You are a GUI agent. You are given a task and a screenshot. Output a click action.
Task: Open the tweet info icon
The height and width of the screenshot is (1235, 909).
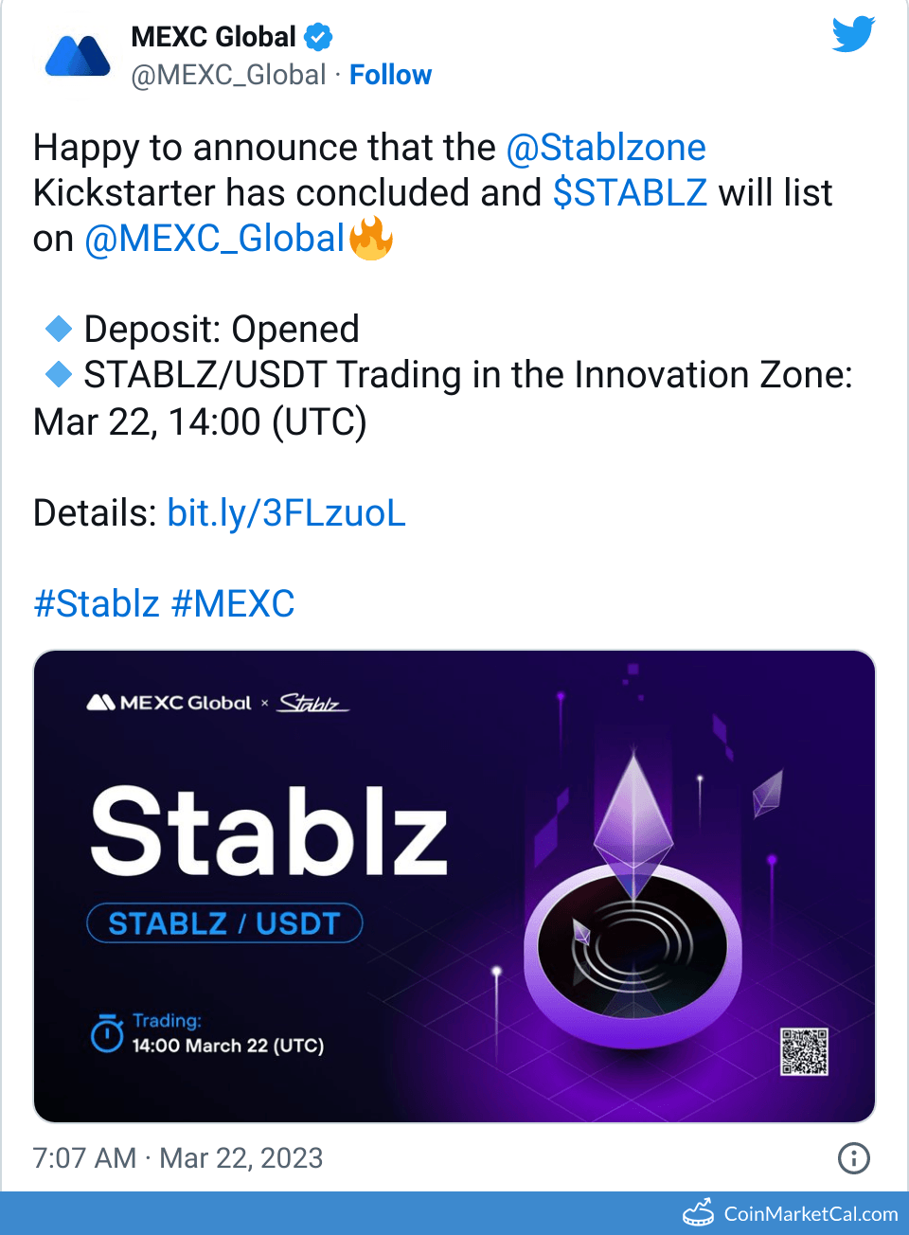[x=853, y=1157]
